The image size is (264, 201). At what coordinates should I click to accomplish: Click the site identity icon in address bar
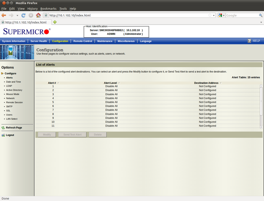[46, 15]
